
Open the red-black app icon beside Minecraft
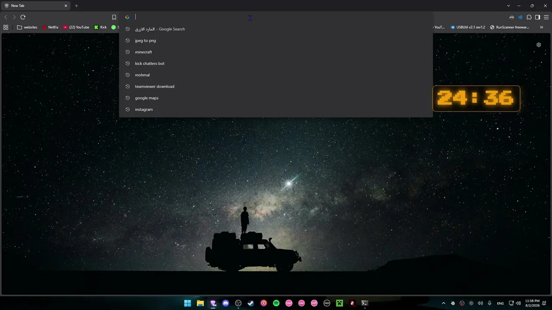click(352, 303)
